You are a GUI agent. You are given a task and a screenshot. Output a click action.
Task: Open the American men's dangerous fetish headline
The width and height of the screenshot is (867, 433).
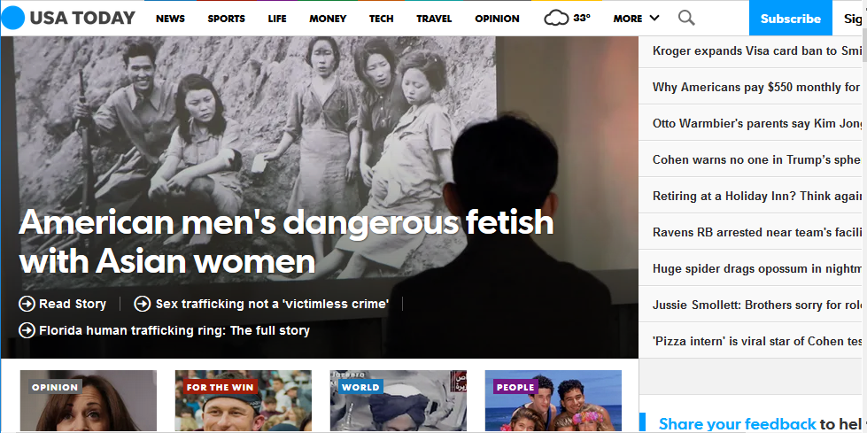[286, 241]
